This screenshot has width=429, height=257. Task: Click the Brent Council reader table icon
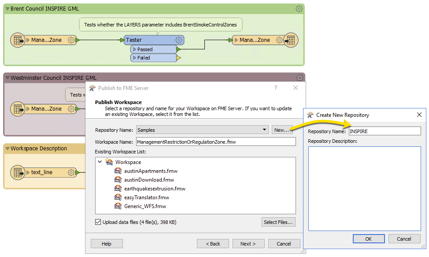(18, 40)
